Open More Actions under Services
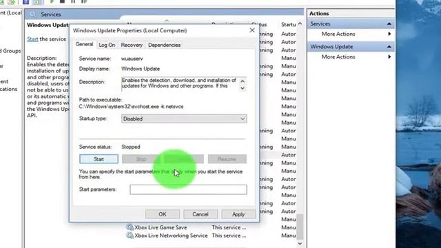The height and width of the screenshot is (248, 441). click(338, 34)
